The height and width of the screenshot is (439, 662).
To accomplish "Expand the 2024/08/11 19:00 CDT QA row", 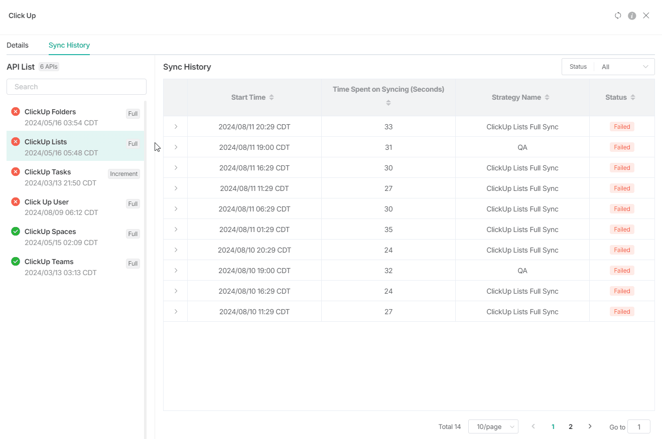I will [x=176, y=147].
